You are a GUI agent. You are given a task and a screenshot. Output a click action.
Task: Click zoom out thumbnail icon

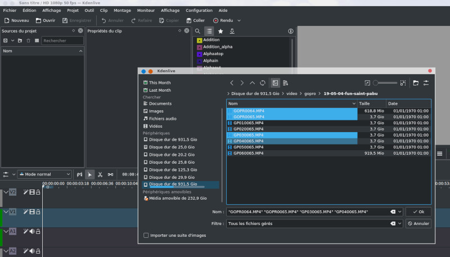(367, 83)
